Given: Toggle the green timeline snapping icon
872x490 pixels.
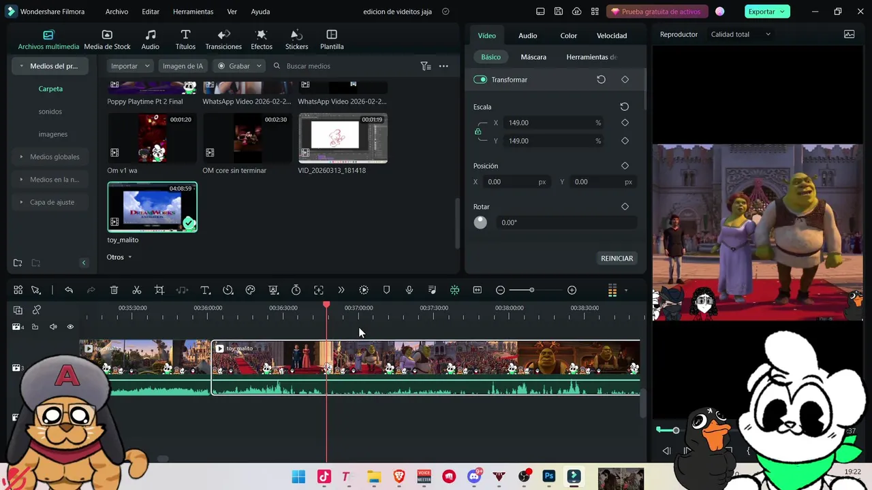Looking at the screenshot, I should pos(454,290).
